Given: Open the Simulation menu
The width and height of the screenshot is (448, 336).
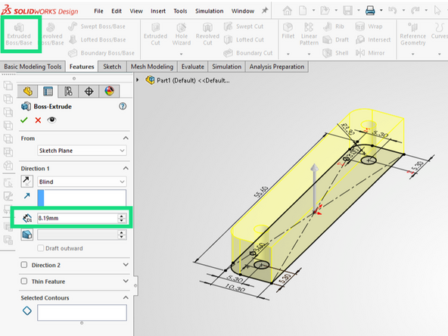Looking at the screenshot, I should click(210, 11).
